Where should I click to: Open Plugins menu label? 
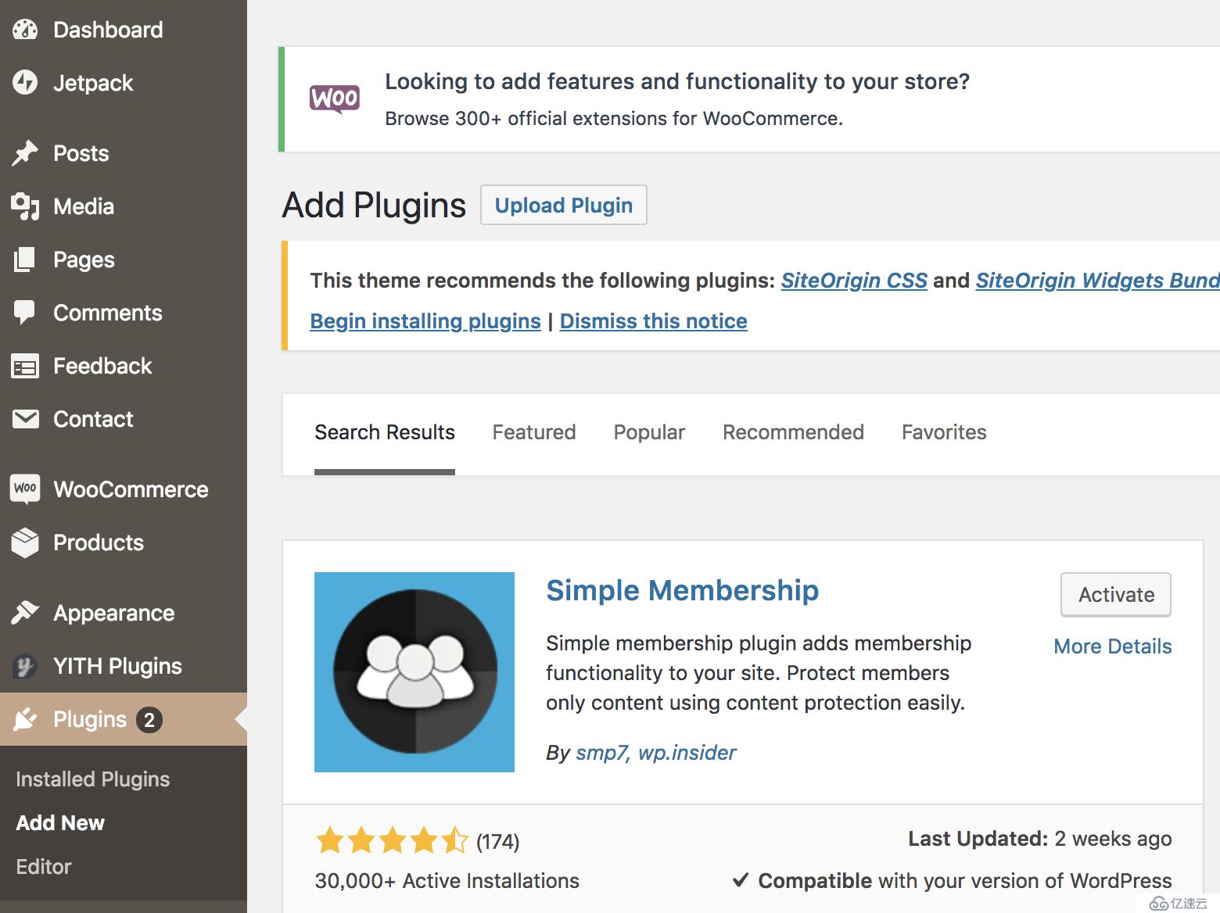tap(90, 719)
